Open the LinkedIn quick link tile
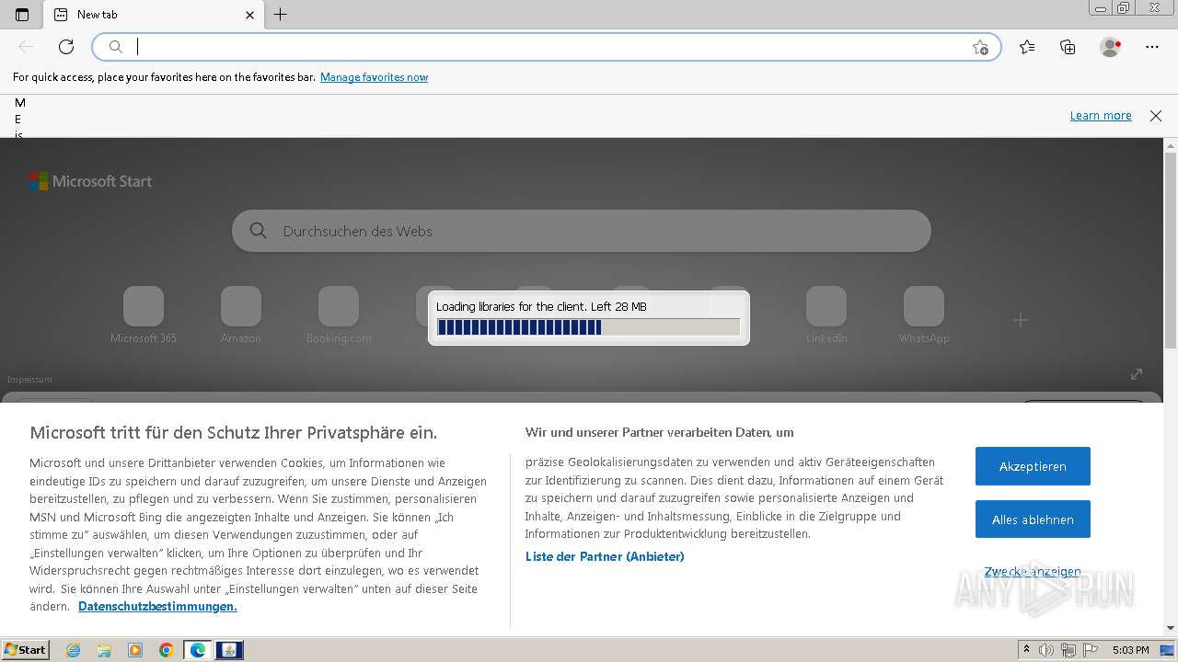This screenshot has height=662, width=1178. point(826,315)
